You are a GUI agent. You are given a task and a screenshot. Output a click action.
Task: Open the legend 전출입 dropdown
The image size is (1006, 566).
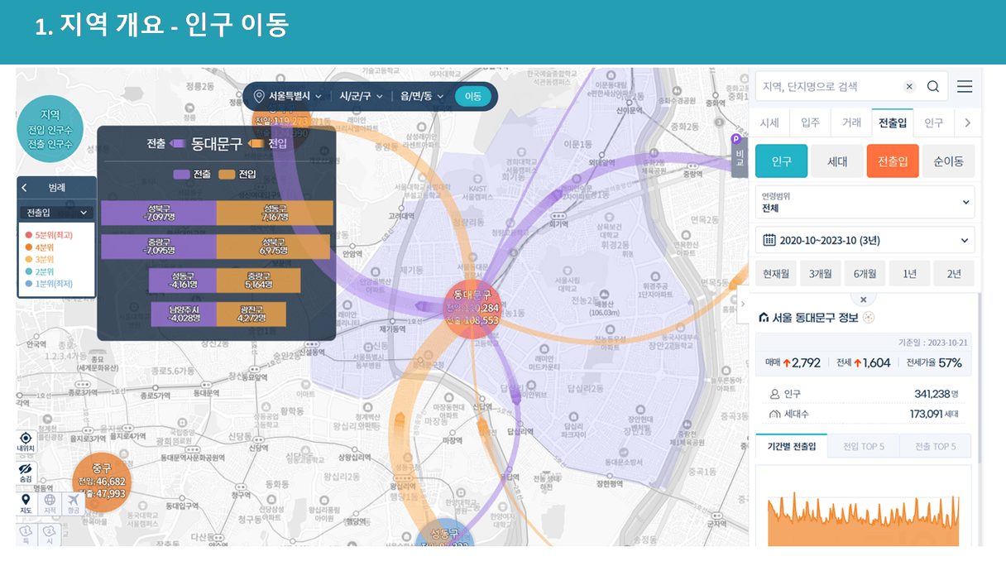tap(56, 213)
